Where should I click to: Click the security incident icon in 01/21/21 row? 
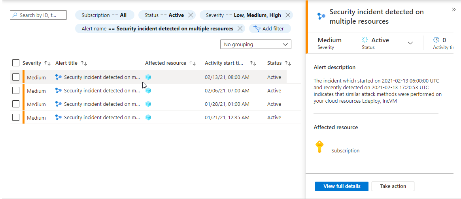coord(59,118)
